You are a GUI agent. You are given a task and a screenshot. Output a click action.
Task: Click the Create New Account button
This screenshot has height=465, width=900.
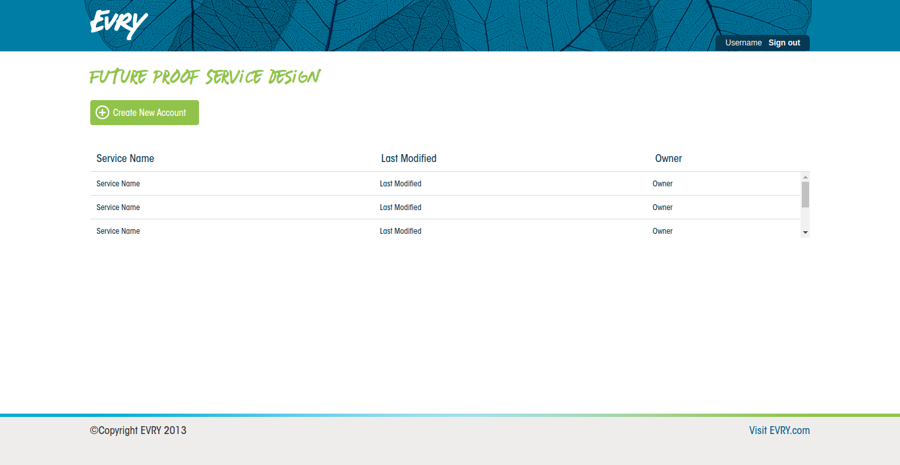pos(144,113)
